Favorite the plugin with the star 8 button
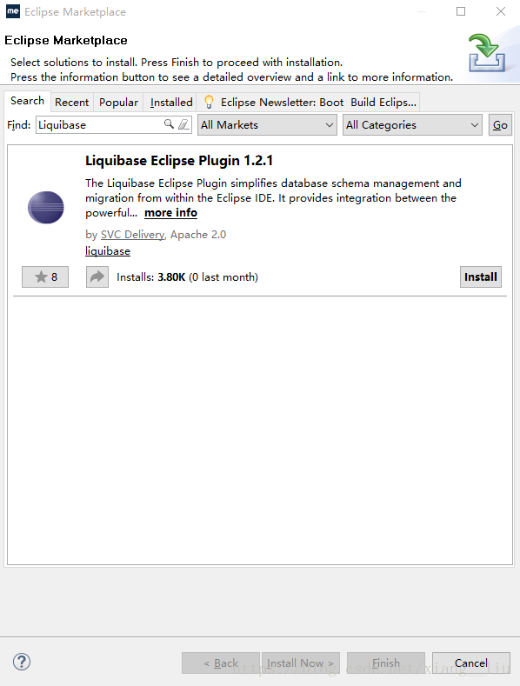 click(45, 277)
